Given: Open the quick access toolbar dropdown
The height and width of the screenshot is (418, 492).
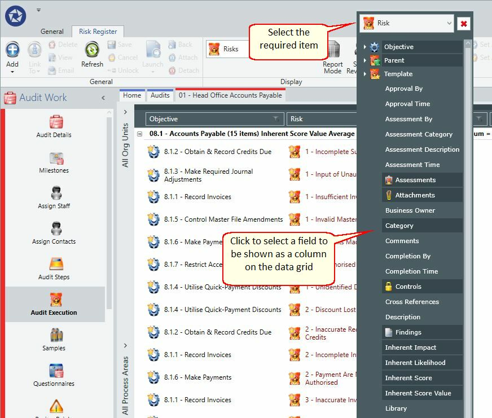Looking at the screenshot, I should click(38, 10).
